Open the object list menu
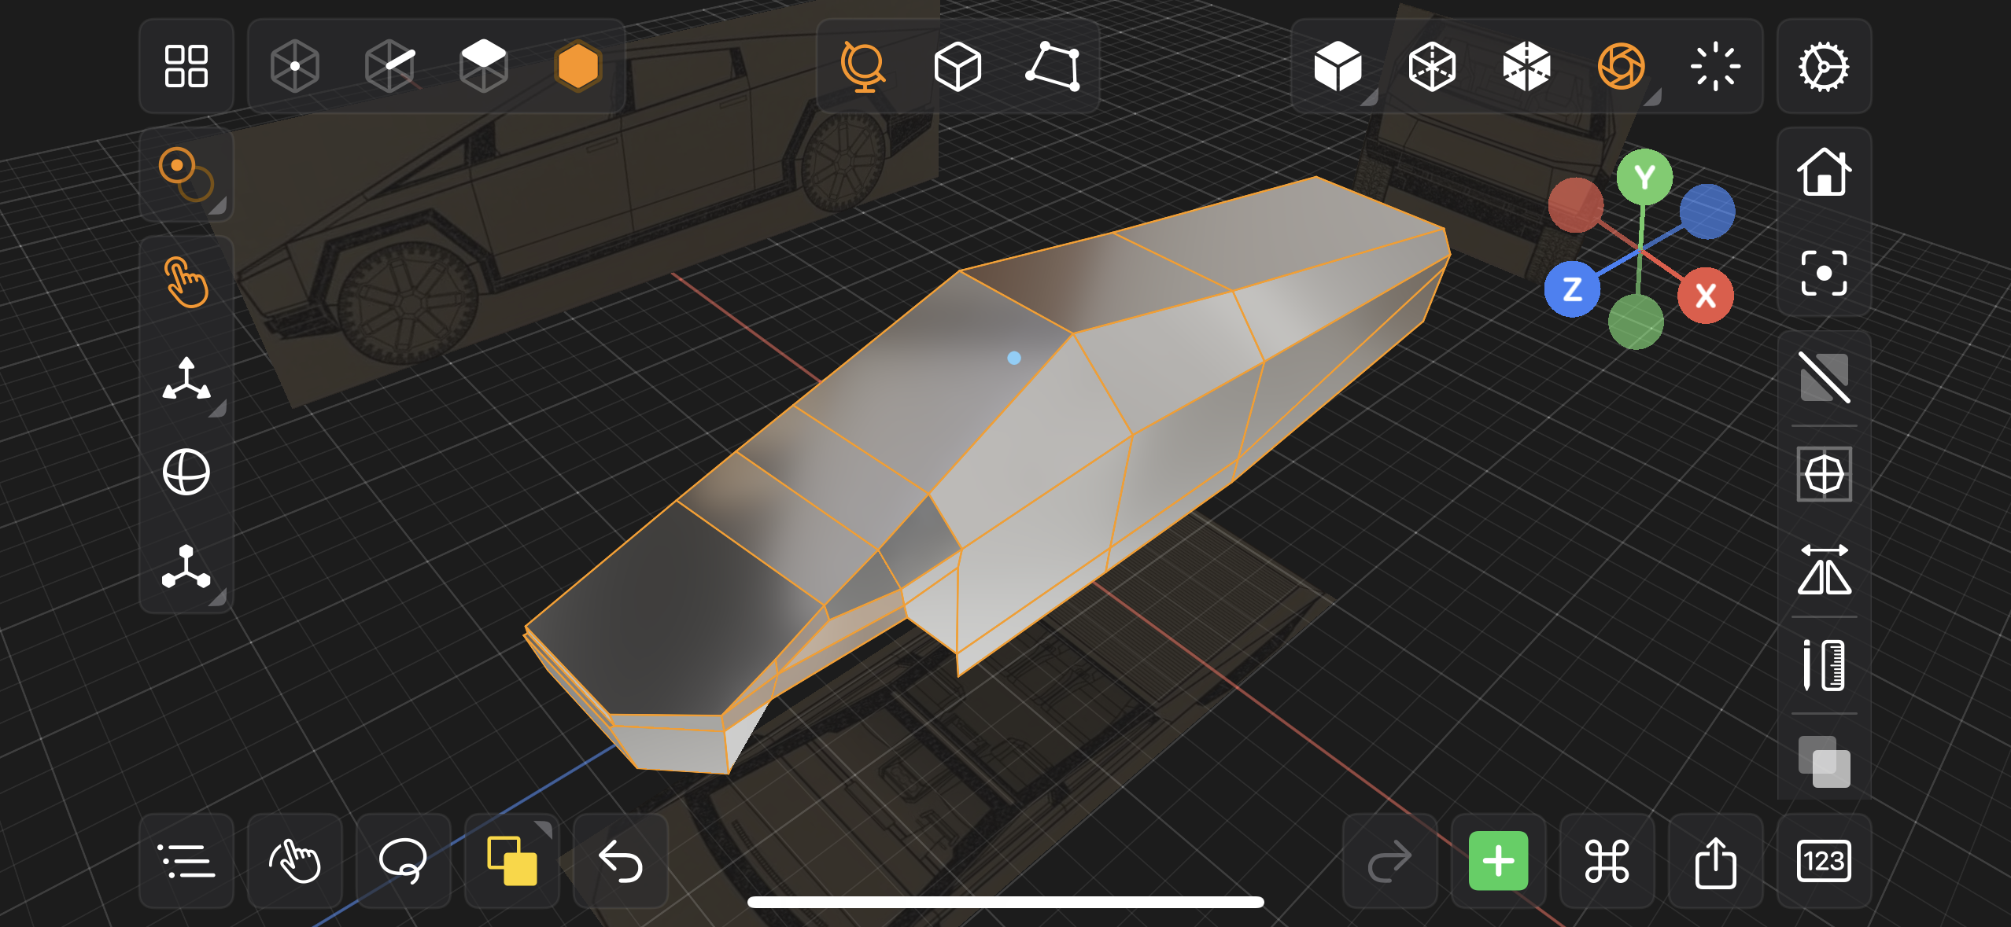Image resolution: width=2011 pixels, height=927 pixels. tap(186, 861)
